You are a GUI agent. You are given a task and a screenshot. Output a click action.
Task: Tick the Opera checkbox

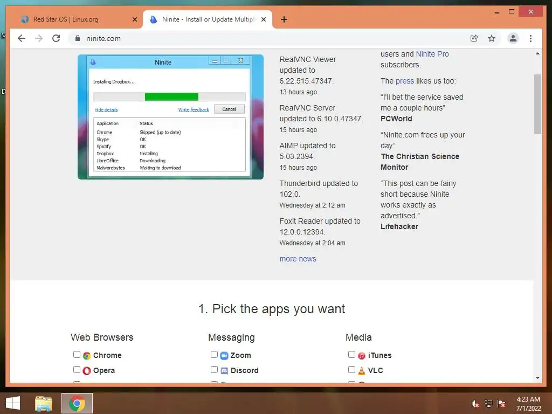pos(77,370)
